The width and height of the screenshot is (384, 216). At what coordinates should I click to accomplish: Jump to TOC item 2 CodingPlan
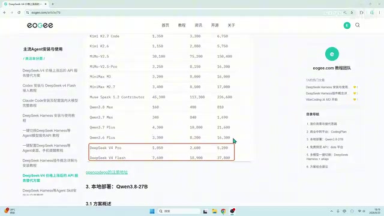click(326, 132)
